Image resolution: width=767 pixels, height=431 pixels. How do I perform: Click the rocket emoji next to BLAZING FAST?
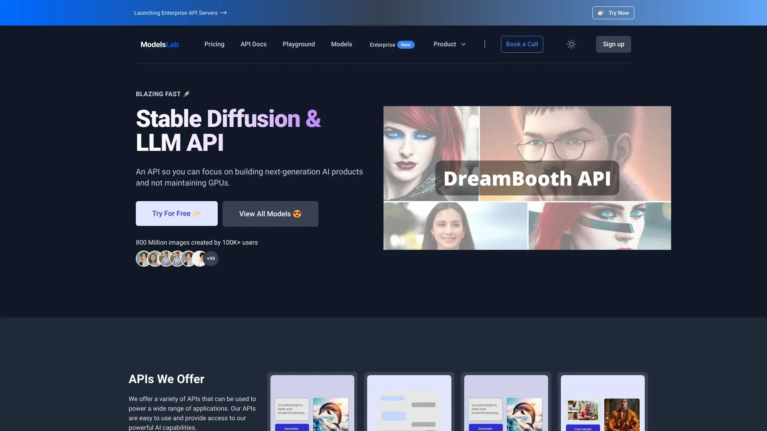coord(186,94)
